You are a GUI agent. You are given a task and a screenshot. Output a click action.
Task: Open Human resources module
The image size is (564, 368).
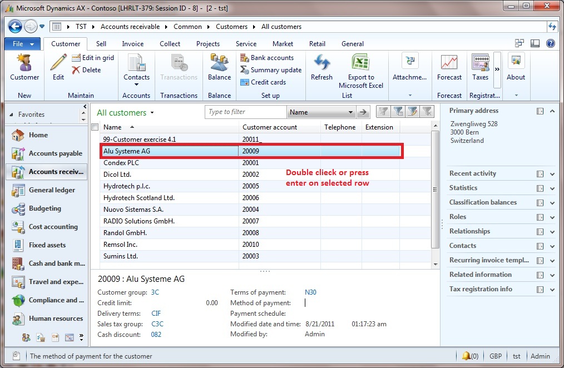pos(46,319)
